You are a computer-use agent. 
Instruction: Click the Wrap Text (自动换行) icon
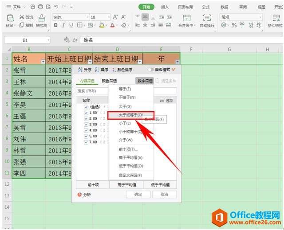[x=207, y=20]
